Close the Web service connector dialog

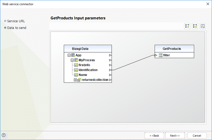point(208,4)
